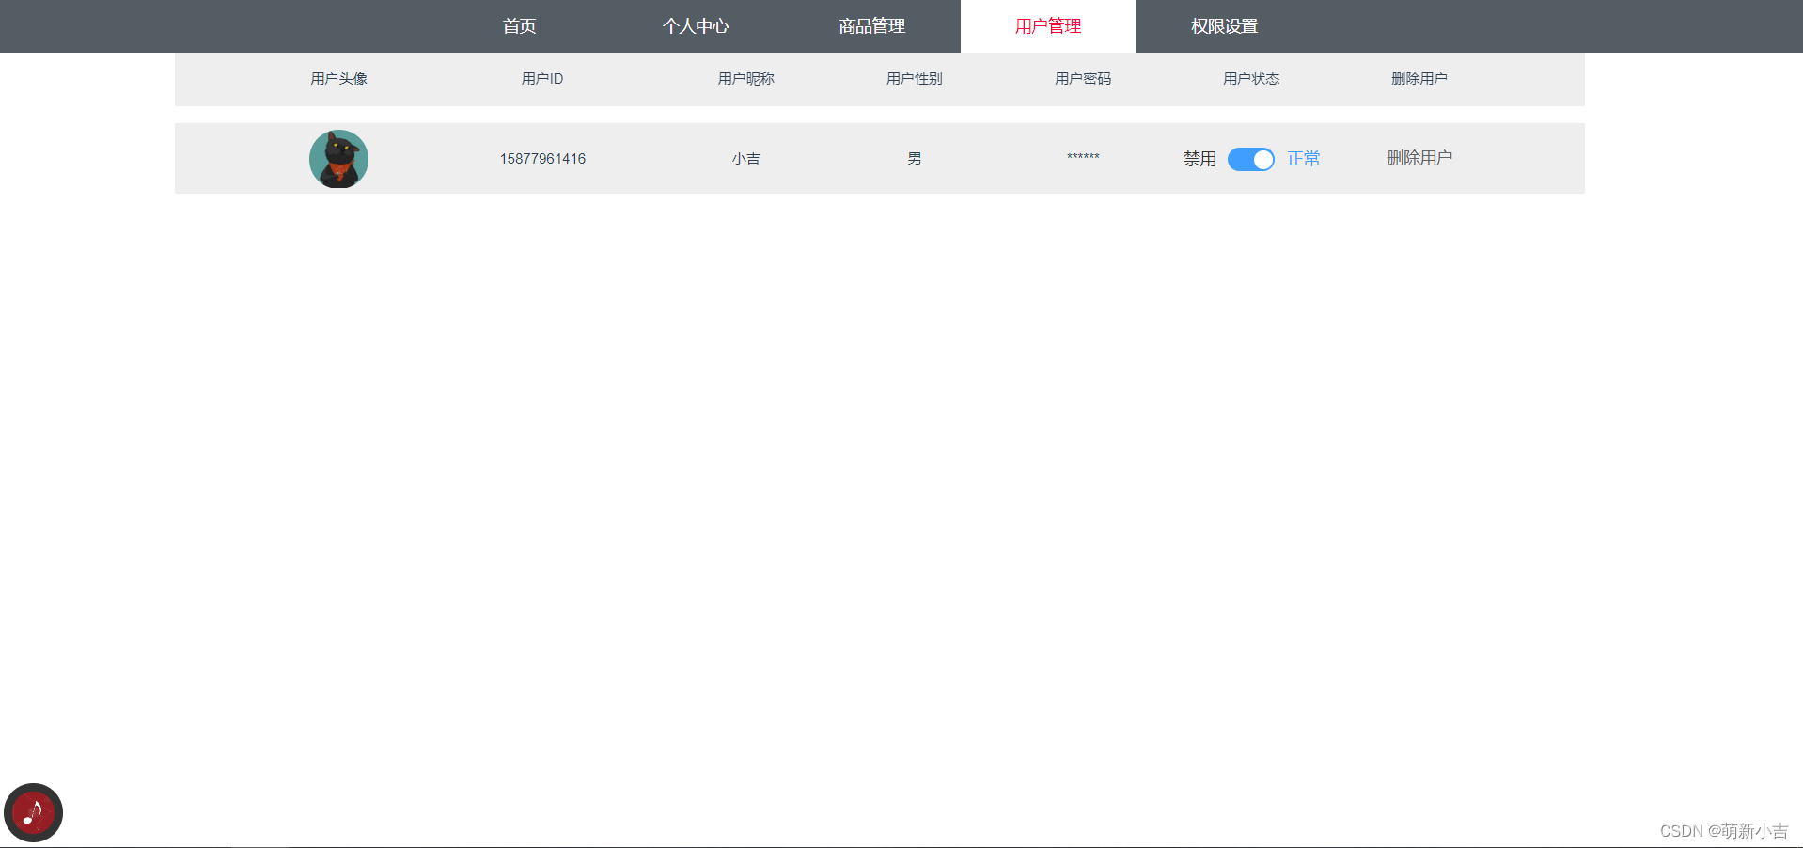Open 权限设置 tab
The image size is (1803, 848).
(x=1224, y=26)
